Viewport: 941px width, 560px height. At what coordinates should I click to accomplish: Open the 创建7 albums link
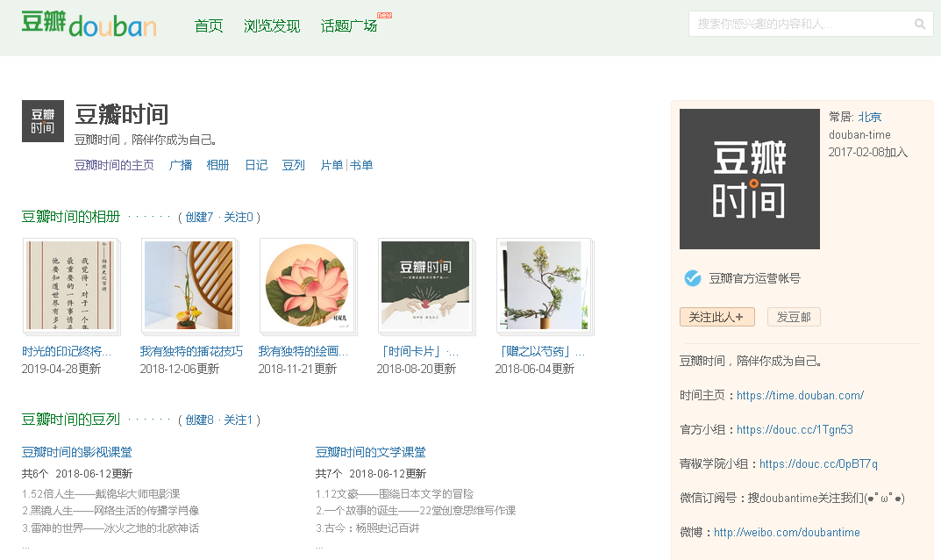pos(199,217)
